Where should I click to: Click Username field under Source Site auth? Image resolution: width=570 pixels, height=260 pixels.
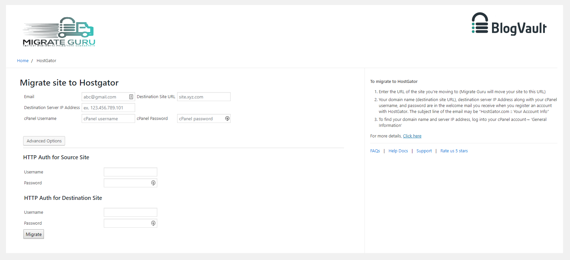[x=130, y=172]
